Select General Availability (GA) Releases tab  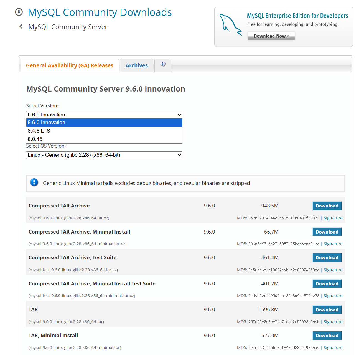click(x=70, y=65)
